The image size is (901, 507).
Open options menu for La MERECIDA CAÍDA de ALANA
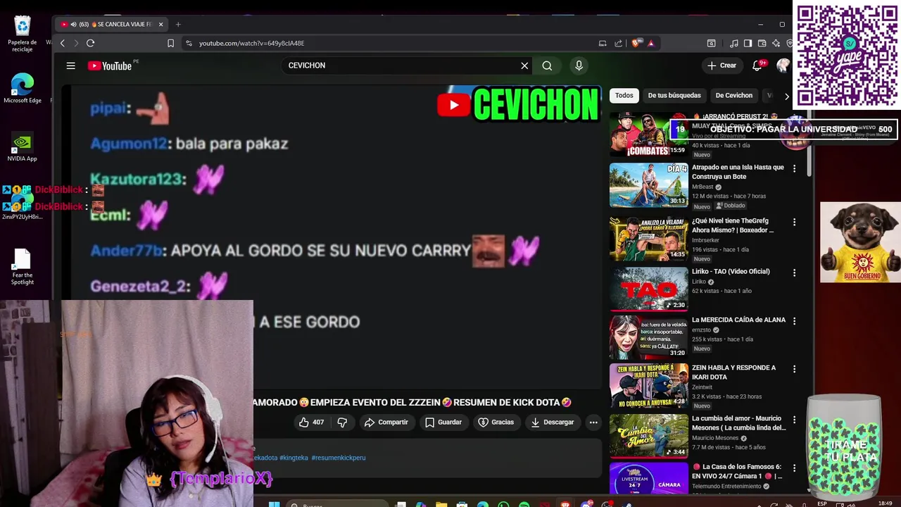pos(794,321)
